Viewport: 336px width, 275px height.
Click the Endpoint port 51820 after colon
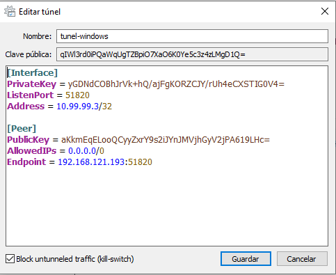pos(140,162)
